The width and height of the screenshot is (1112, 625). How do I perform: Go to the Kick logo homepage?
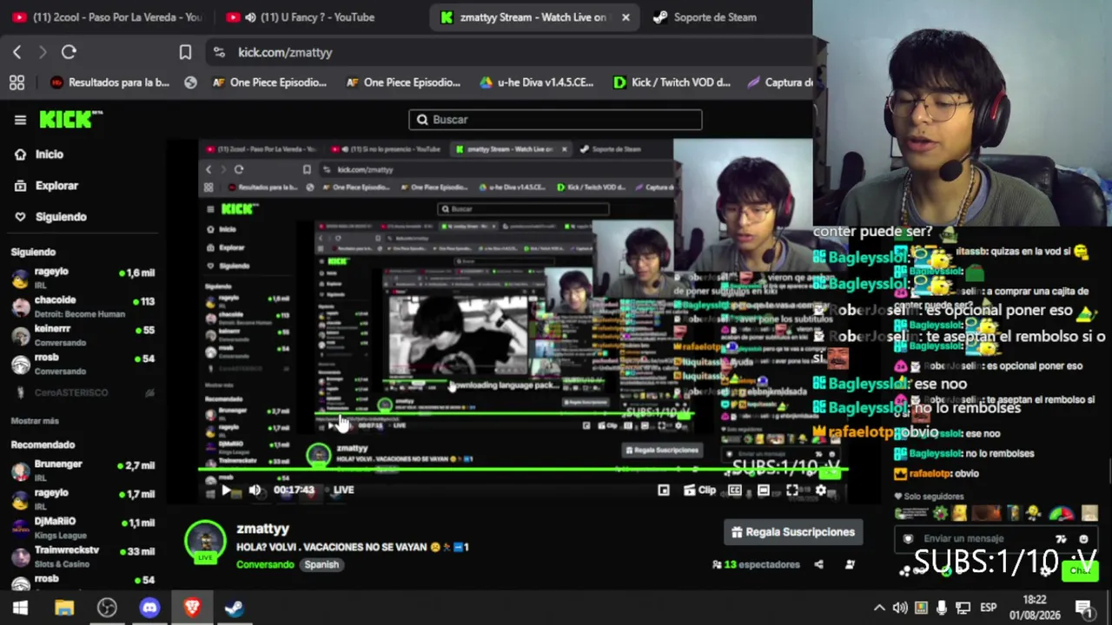[70, 120]
